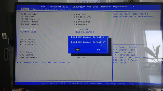Go to the Exit tab
Screen dimensions: 163x91
(x=71, y=9)
